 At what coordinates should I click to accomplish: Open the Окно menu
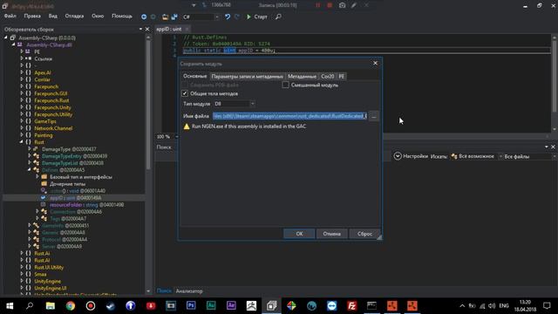(98, 16)
